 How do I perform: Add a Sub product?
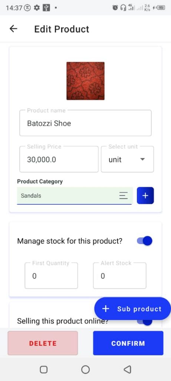(132, 308)
